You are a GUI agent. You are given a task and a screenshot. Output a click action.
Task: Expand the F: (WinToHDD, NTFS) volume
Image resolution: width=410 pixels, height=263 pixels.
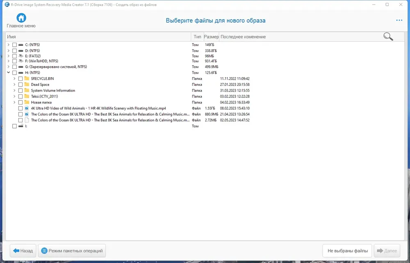(x=8, y=61)
